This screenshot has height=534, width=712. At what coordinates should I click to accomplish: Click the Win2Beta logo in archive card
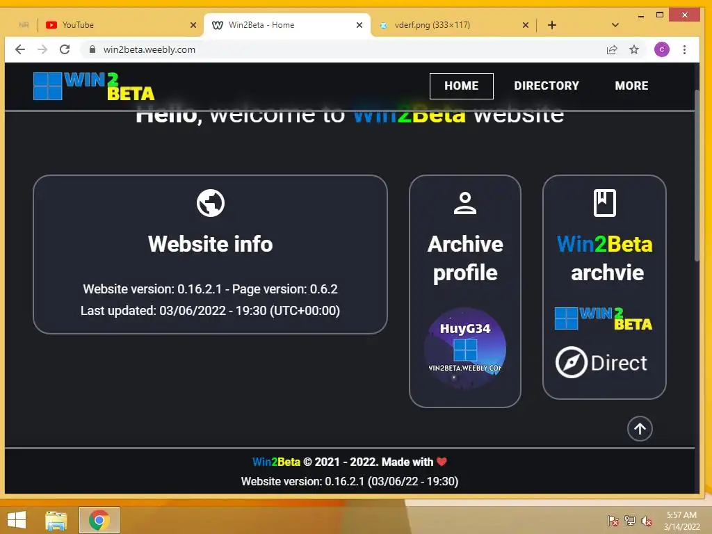point(604,318)
